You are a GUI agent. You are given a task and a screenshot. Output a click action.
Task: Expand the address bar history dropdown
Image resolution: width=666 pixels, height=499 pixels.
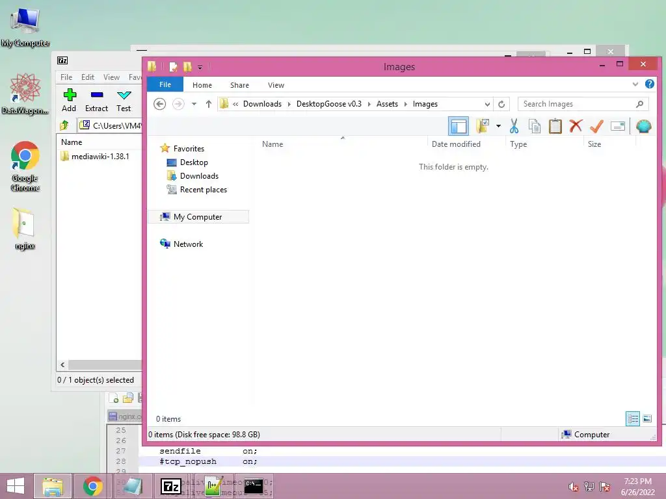[487, 104]
